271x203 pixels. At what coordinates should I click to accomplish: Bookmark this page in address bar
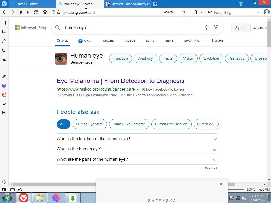coord(196,12)
